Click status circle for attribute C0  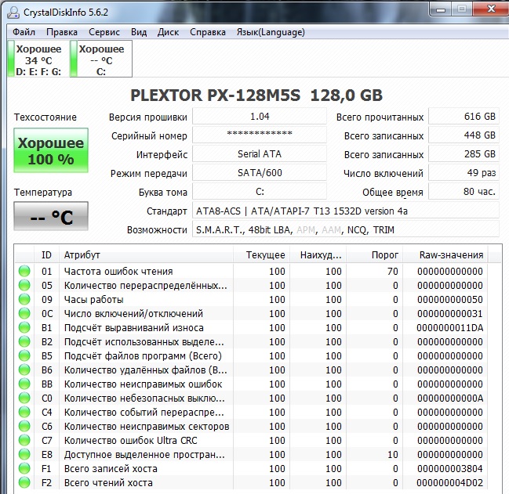coord(24,398)
